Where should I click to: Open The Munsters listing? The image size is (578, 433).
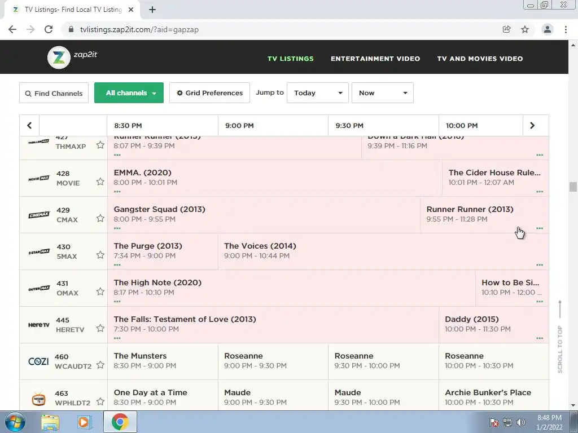coord(163,361)
